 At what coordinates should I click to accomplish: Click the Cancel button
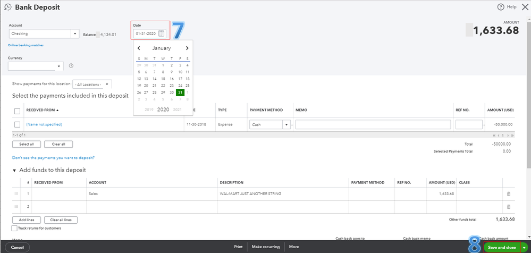coord(17,248)
